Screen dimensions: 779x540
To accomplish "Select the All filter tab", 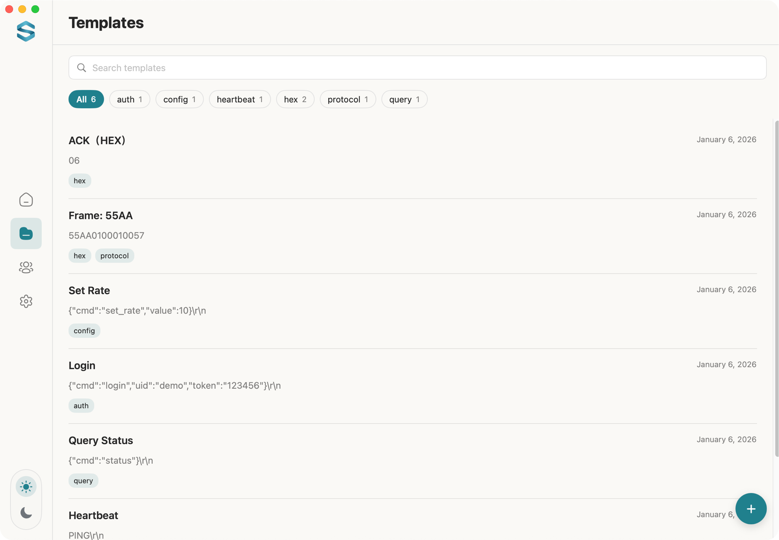I will tap(86, 99).
